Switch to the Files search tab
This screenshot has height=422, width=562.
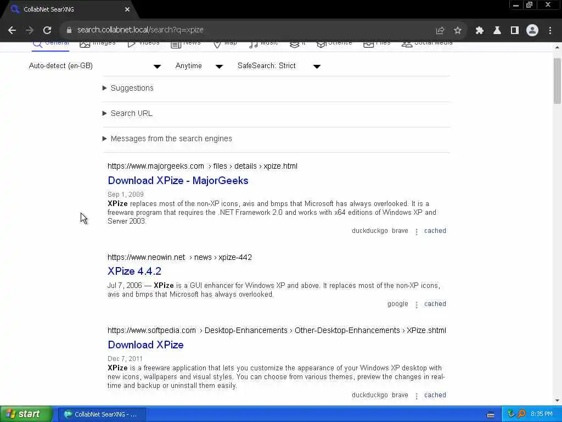[376, 44]
